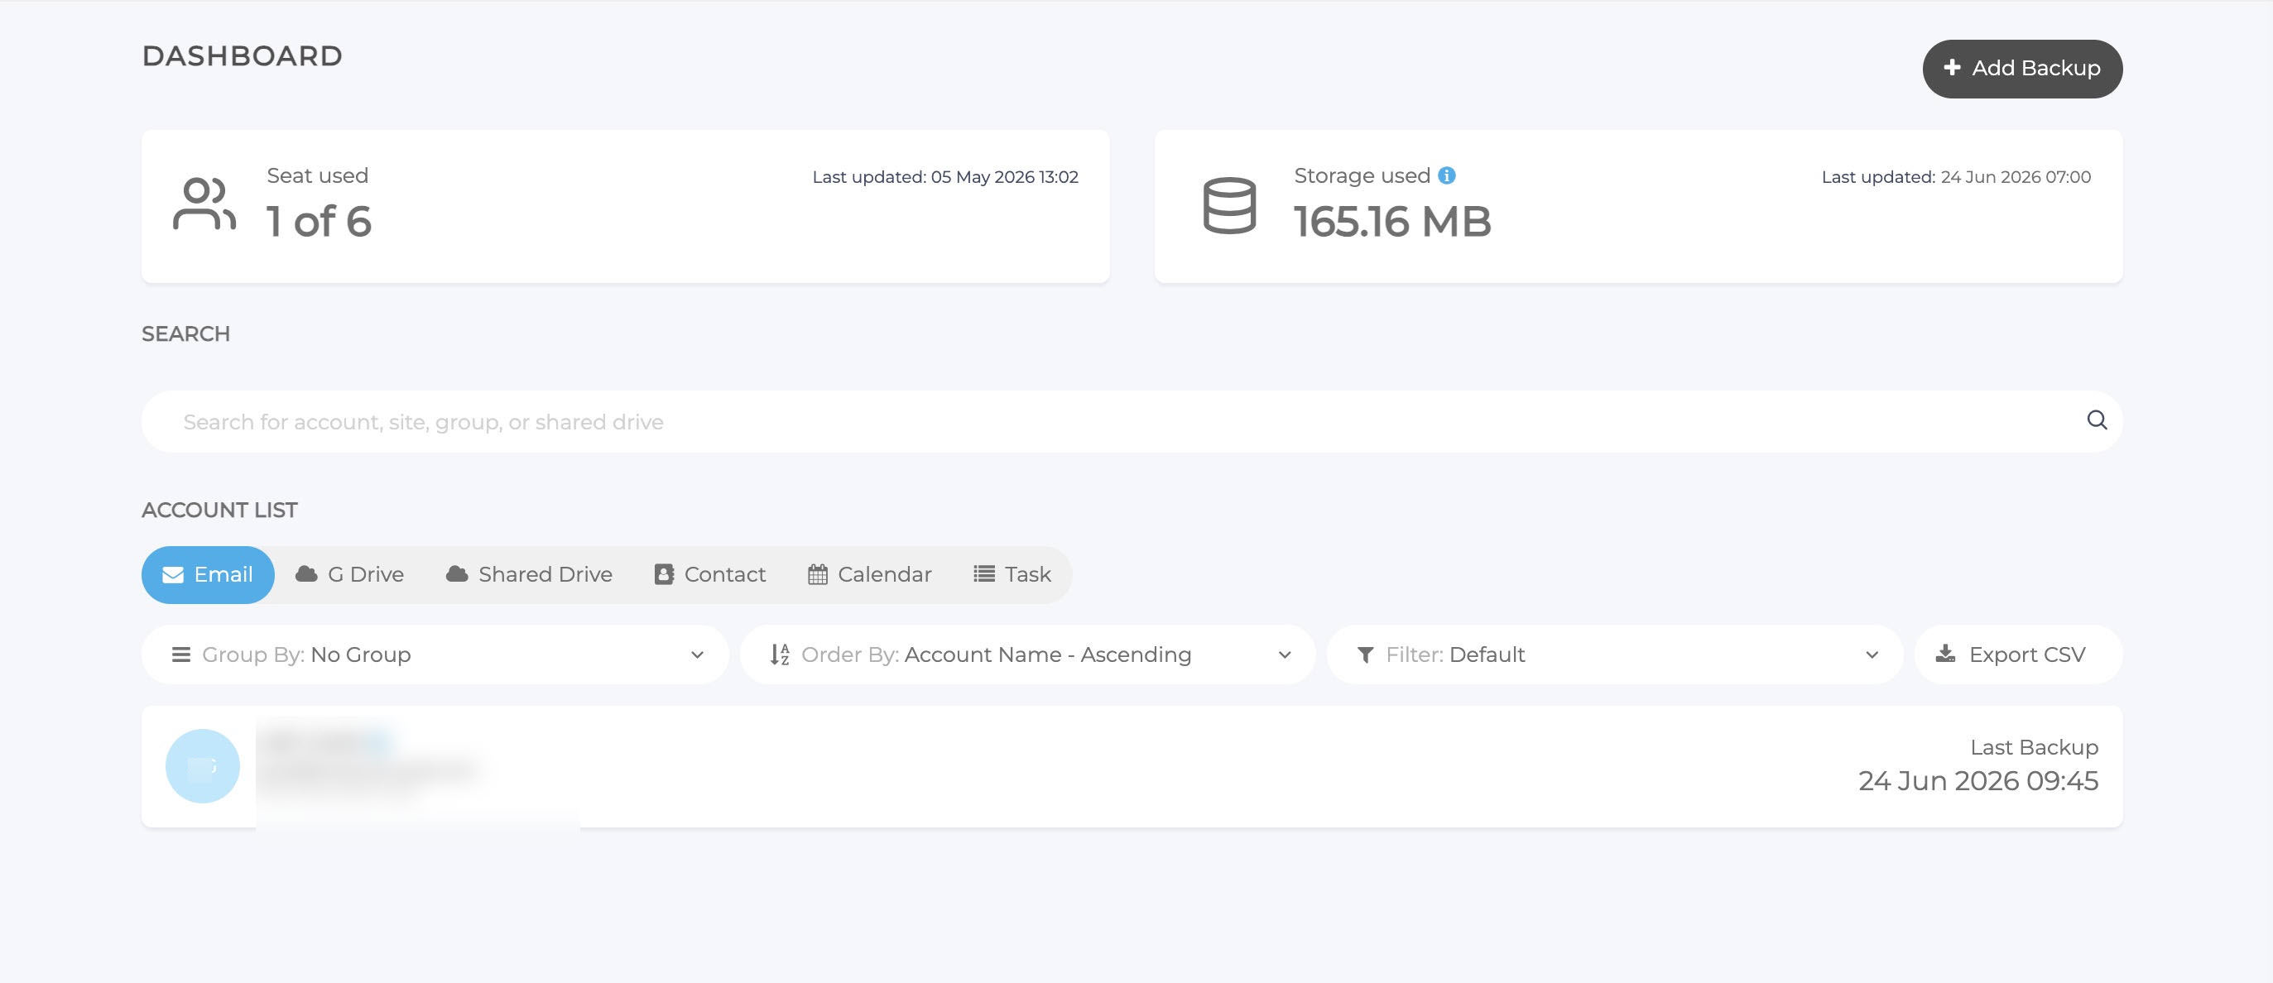Open the Shared Drive tab

coord(530,574)
